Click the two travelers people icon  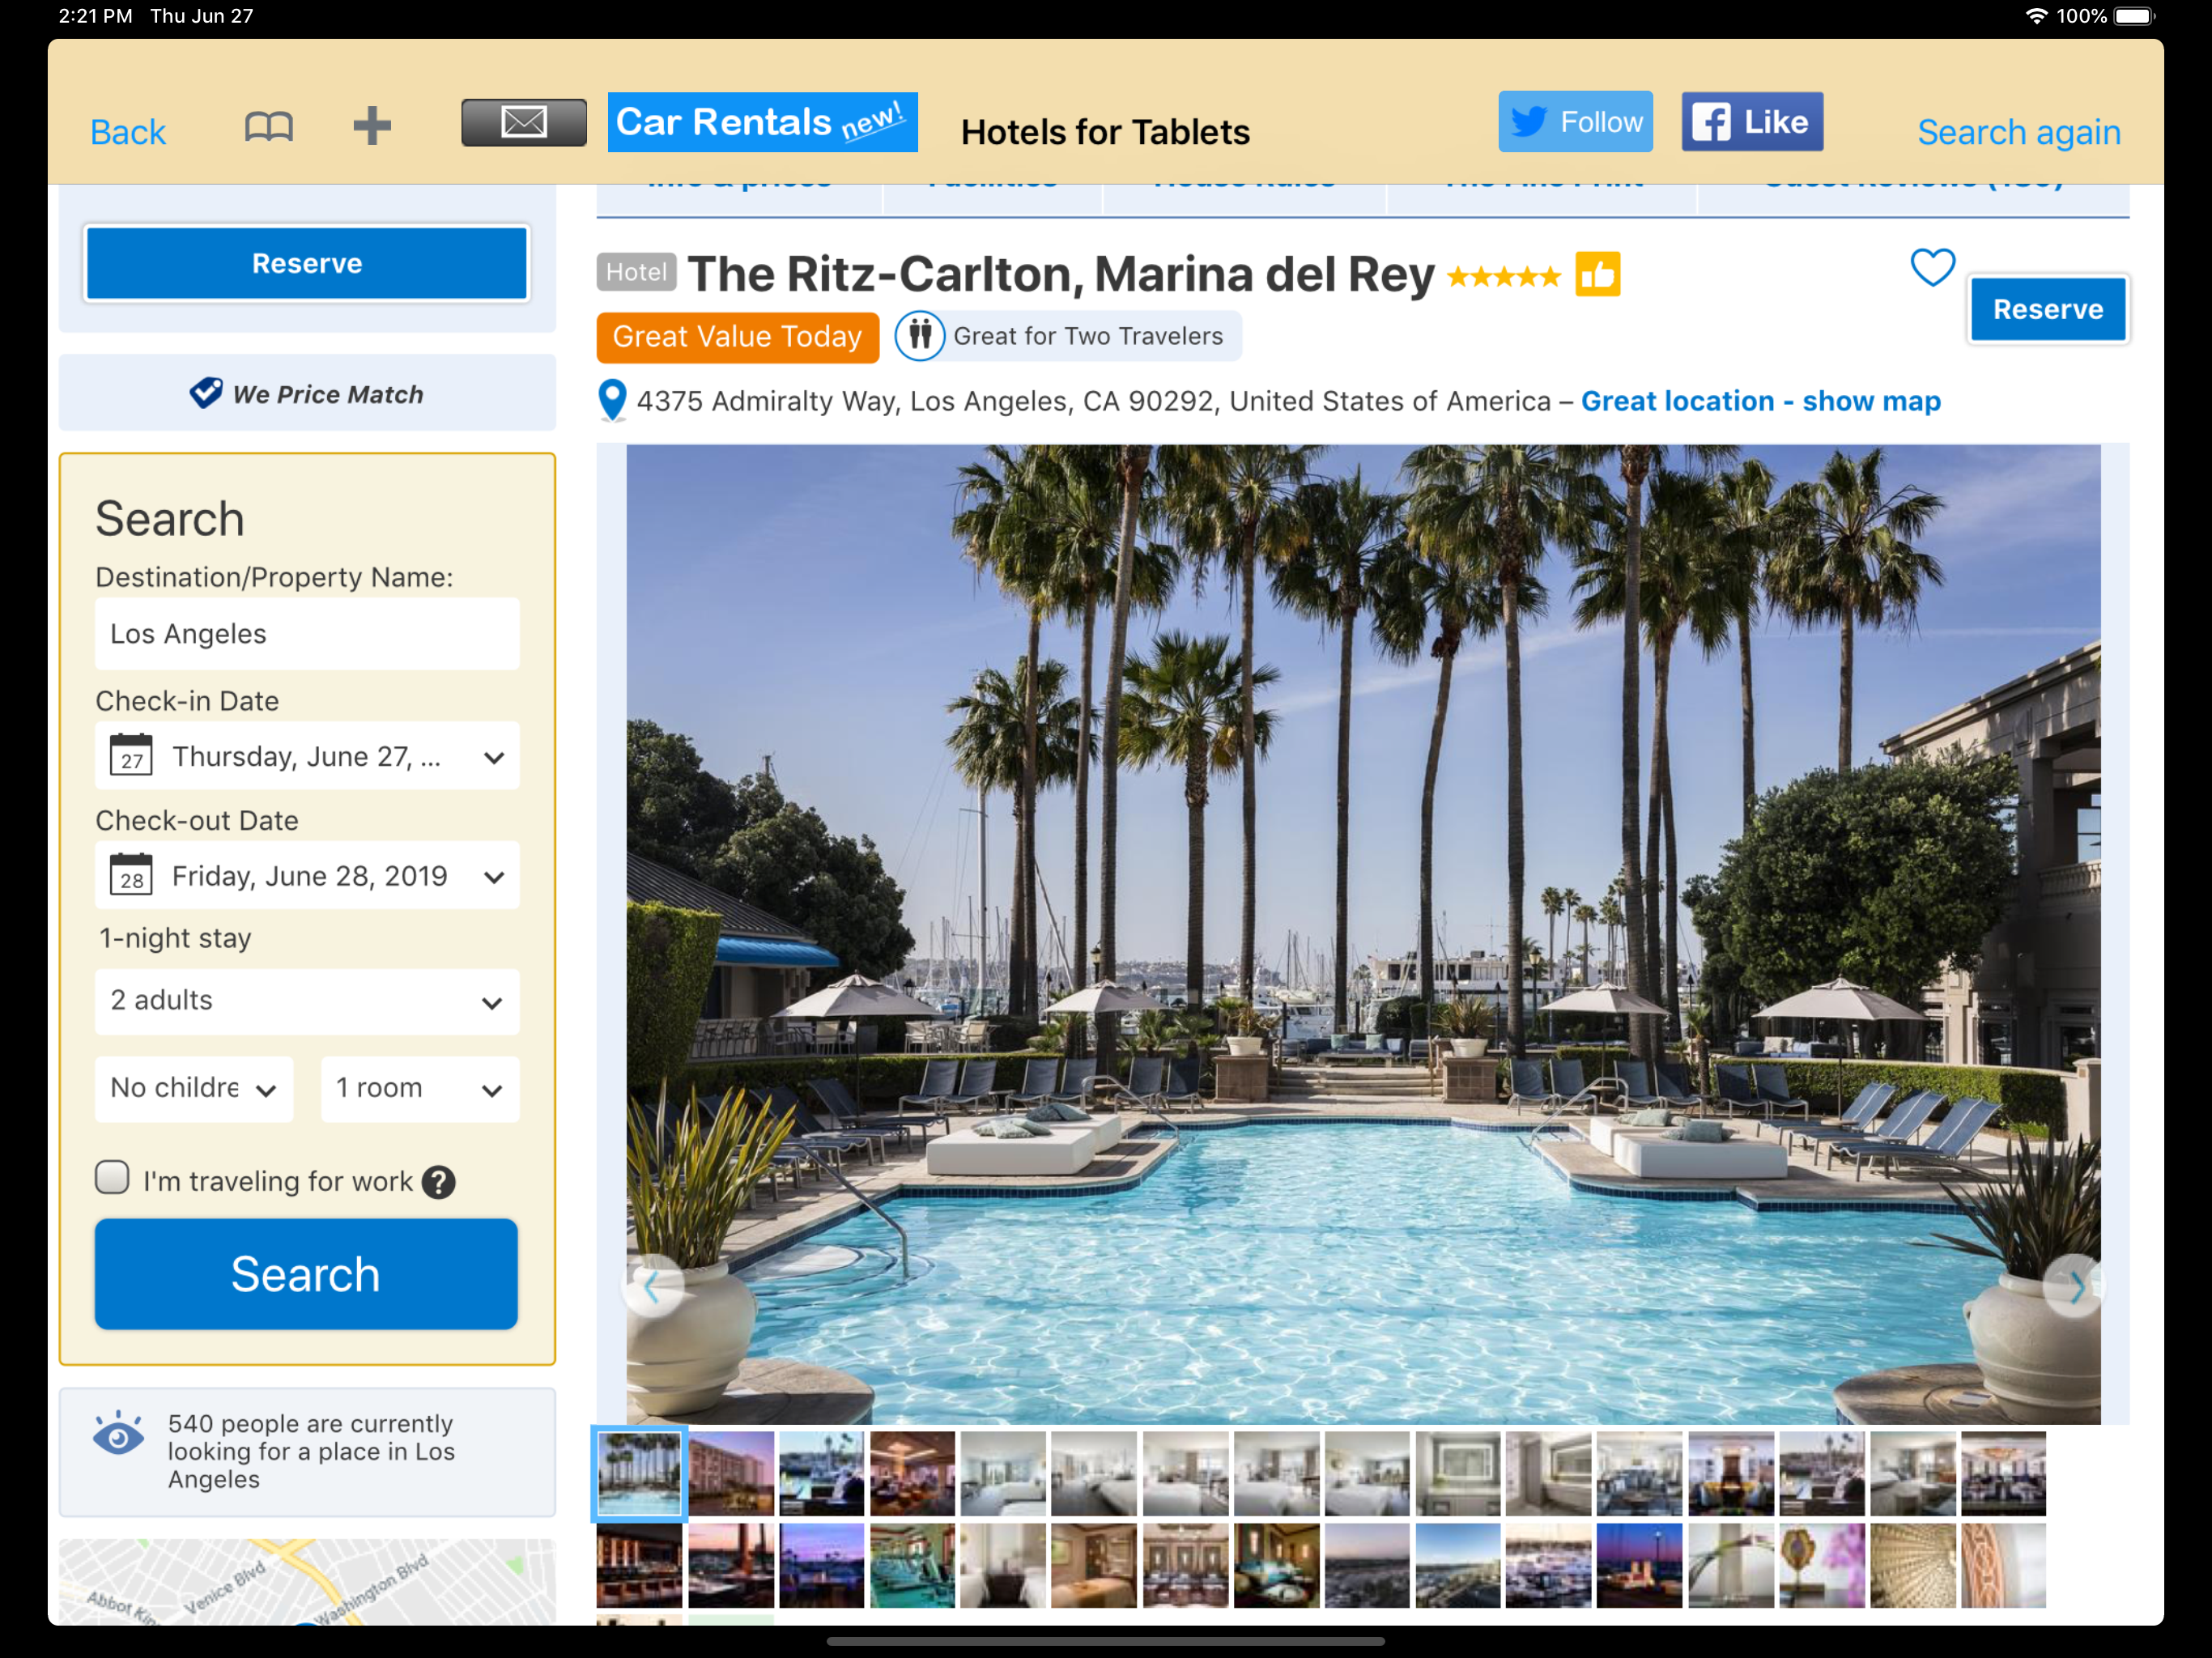tap(920, 336)
